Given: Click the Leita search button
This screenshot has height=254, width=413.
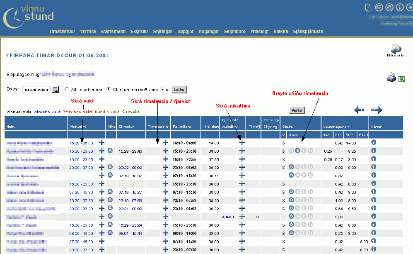Looking at the screenshot, I should click(179, 90).
